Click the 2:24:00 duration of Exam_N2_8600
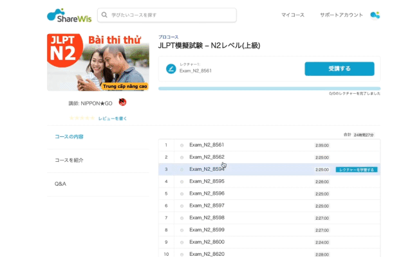 click(322, 243)
